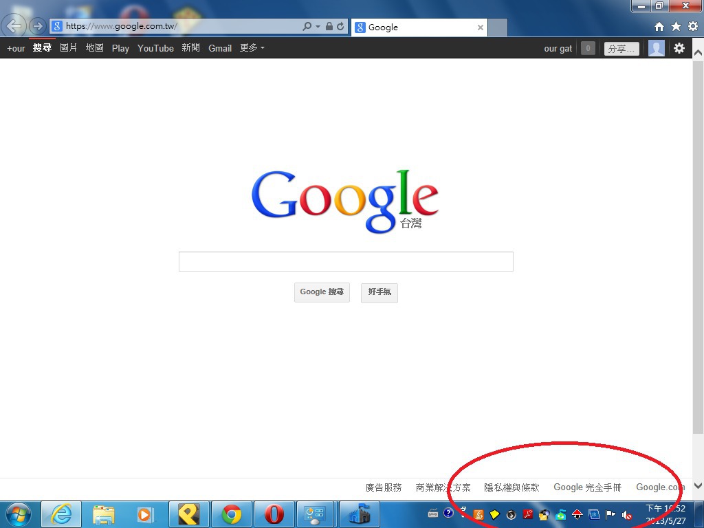This screenshot has width=704, height=528.
Task: Open File Explorer on the taskbar
Action: tap(104, 514)
